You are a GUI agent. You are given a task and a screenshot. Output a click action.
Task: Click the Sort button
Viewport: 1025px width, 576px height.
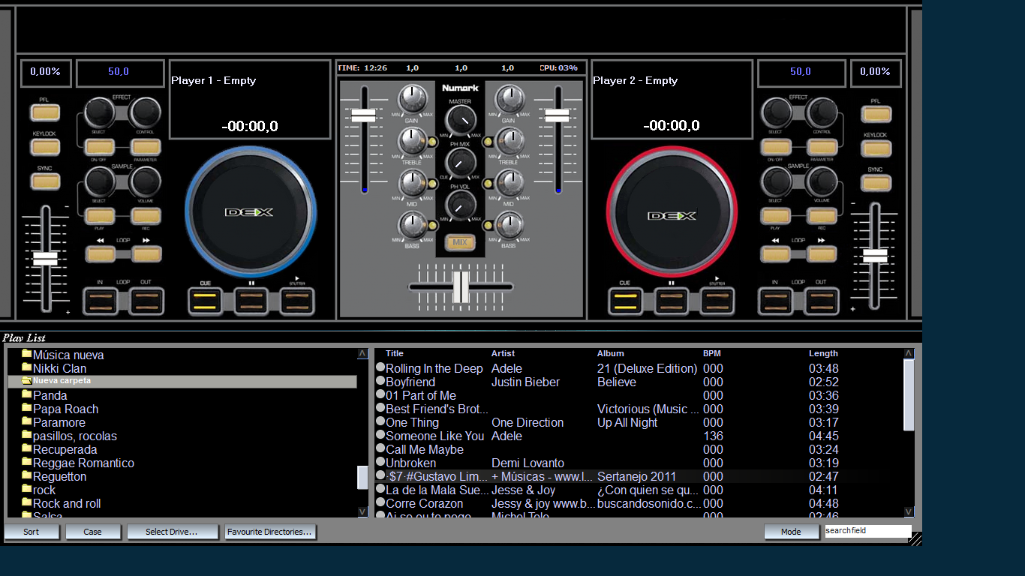tap(32, 531)
